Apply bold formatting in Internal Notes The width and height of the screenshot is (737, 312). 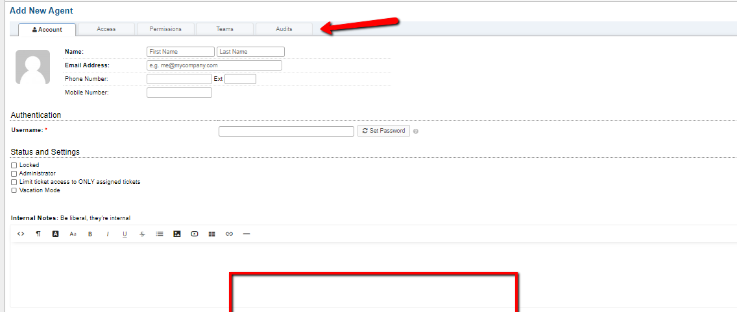(x=90, y=234)
